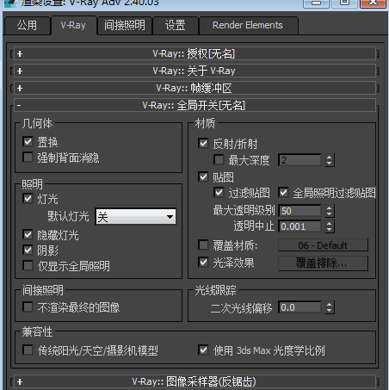Expand the V-Ray:: 关于 V-Ray rollout
Screen dimensions: 389x390
tap(194, 71)
